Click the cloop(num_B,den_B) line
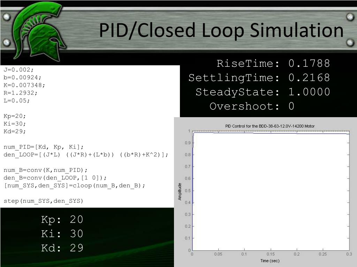 coord(75,186)
